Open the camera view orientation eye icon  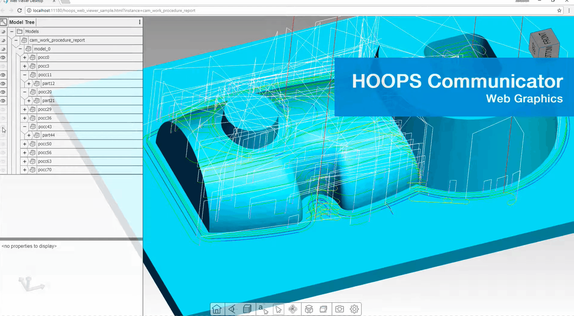tap(232, 309)
